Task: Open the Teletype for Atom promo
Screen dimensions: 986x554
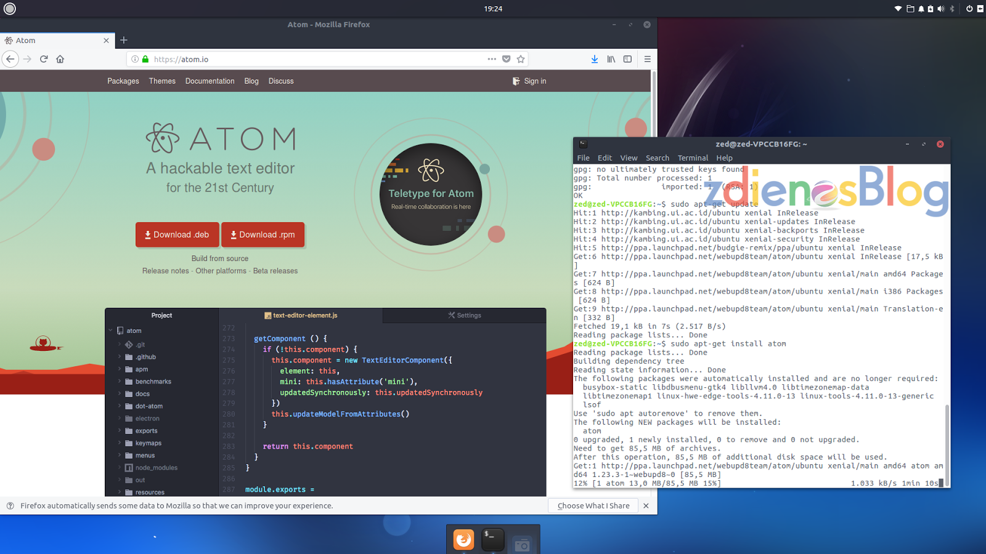Action: tap(431, 195)
